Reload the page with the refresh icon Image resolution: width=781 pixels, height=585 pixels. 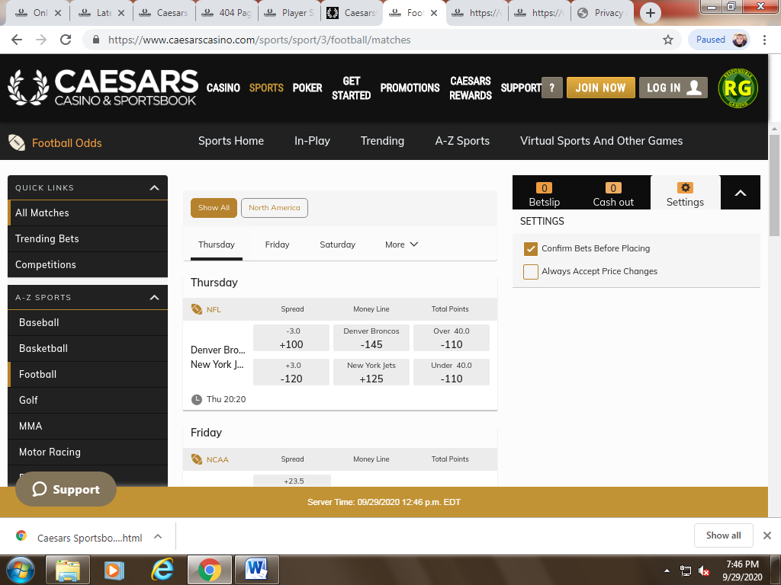(66, 40)
